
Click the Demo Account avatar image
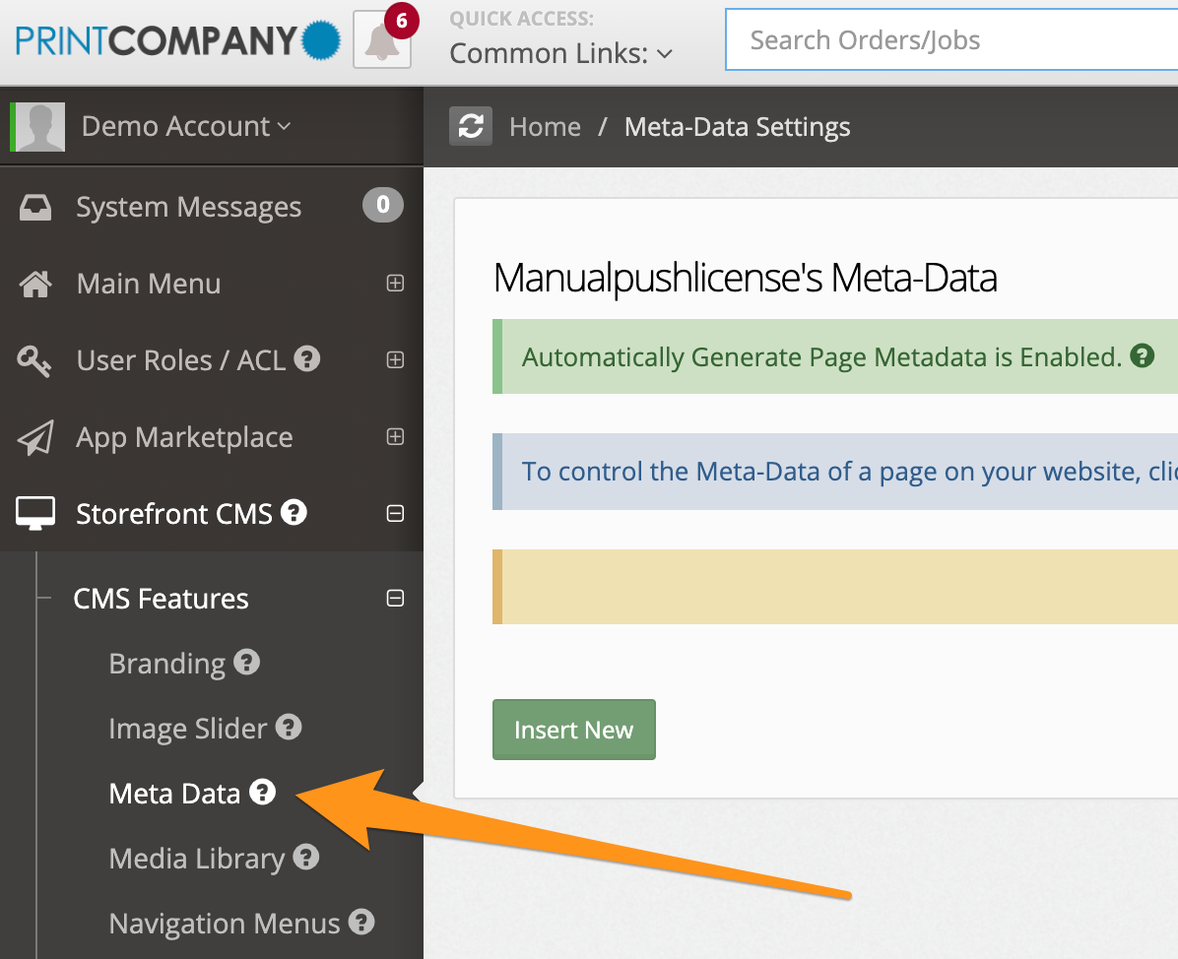[40, 127]
